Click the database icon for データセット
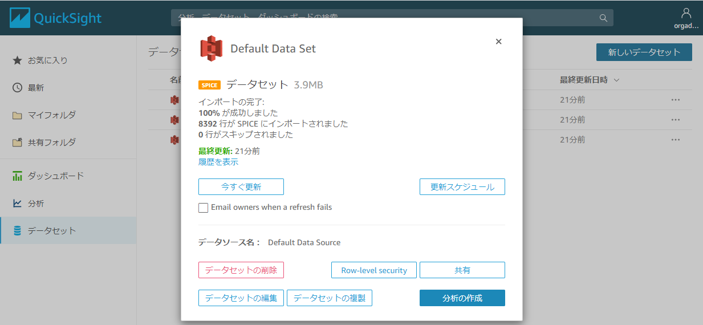Screen dimensions: 703x325 click(x=17, y=231)
